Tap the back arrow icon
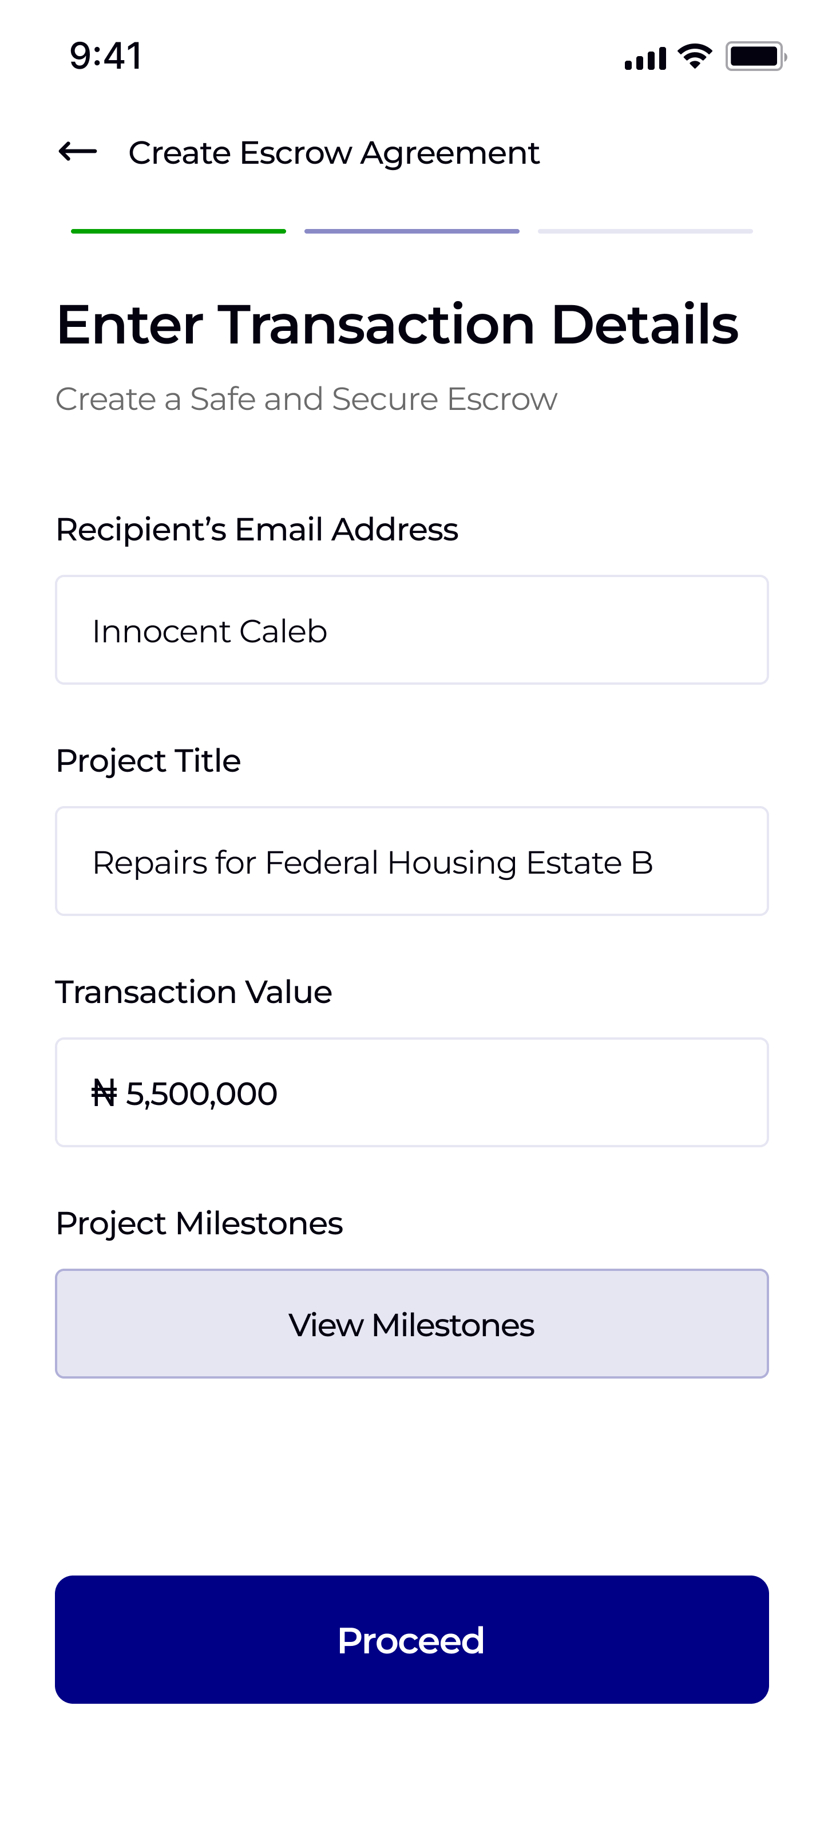824x1832 pixels. point(77,152)
